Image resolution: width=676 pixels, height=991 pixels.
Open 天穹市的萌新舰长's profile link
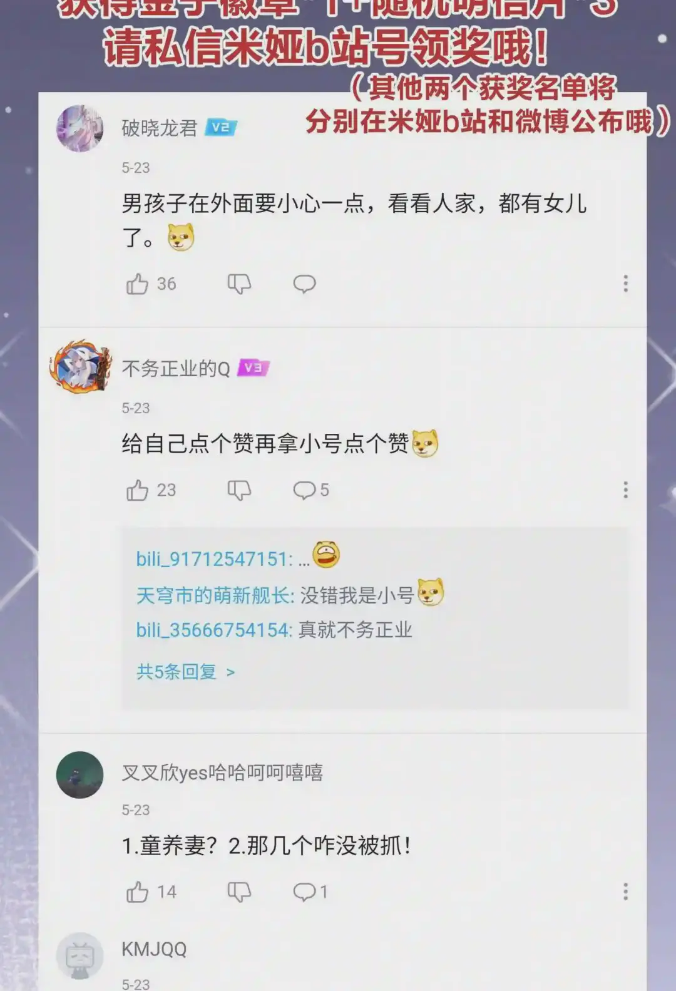pyautogui.click(x=215, y=595)
